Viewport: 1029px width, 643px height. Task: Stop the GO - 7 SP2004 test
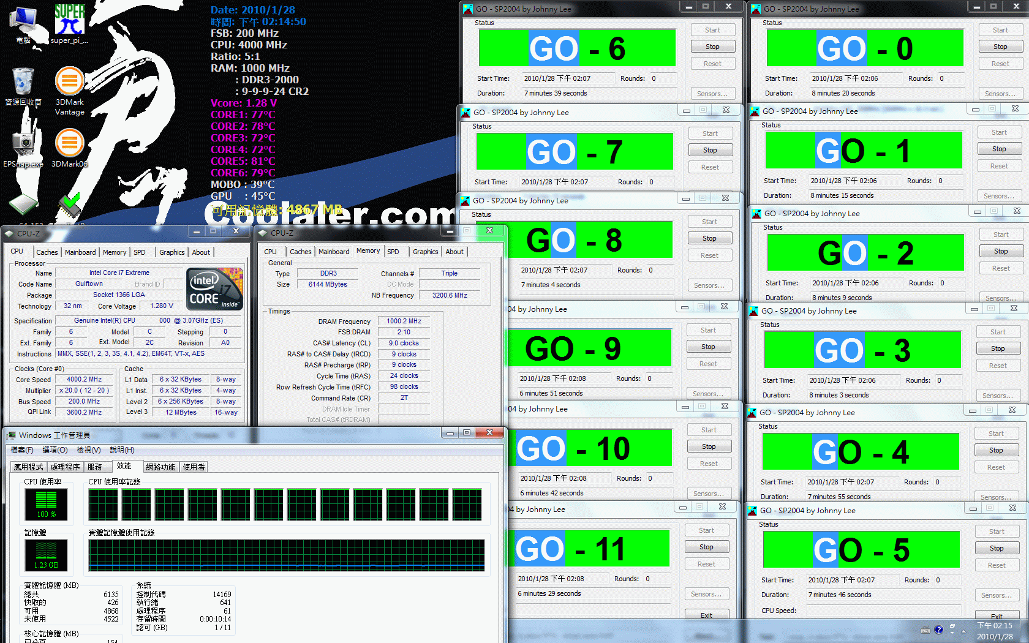(710, 150)
